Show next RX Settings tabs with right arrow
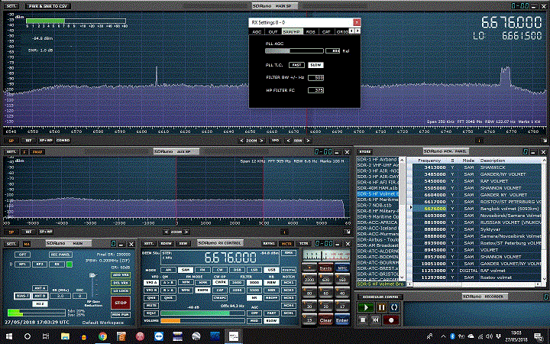Viewport: 550px width, 344px height. coord(357,31)
